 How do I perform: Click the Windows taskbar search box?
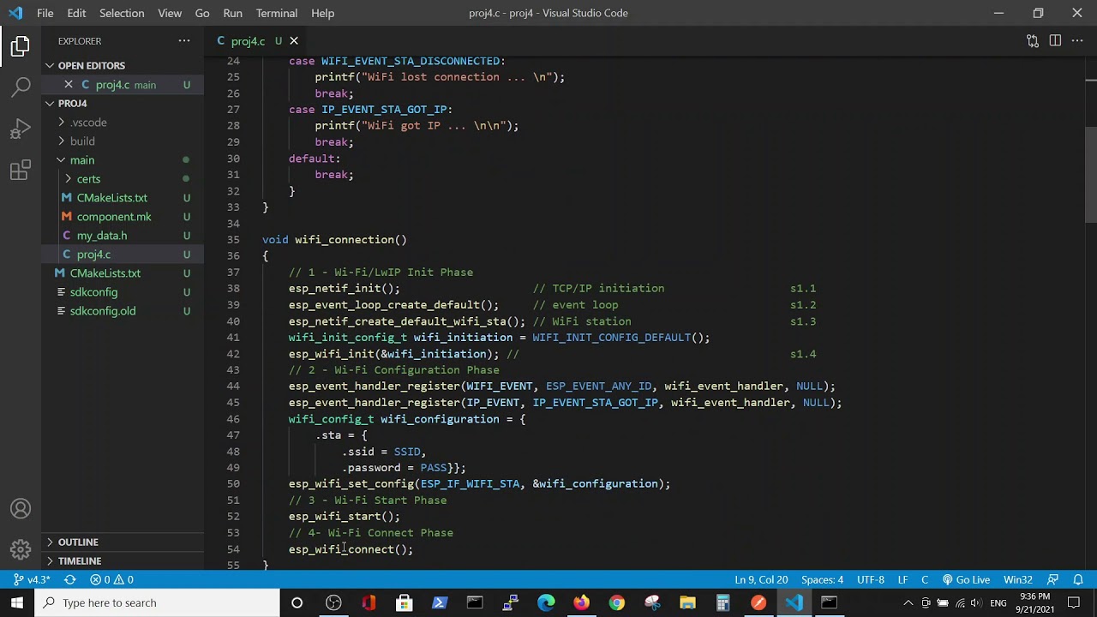pyautogui.click(x=157, y=602)
